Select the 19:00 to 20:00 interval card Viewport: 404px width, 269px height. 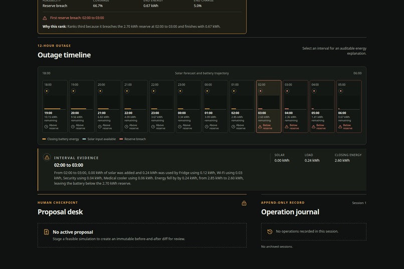pos(82,107)
